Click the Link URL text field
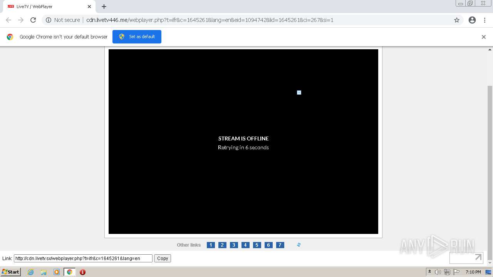Viewport: 493px width, 277px height. 83,259
